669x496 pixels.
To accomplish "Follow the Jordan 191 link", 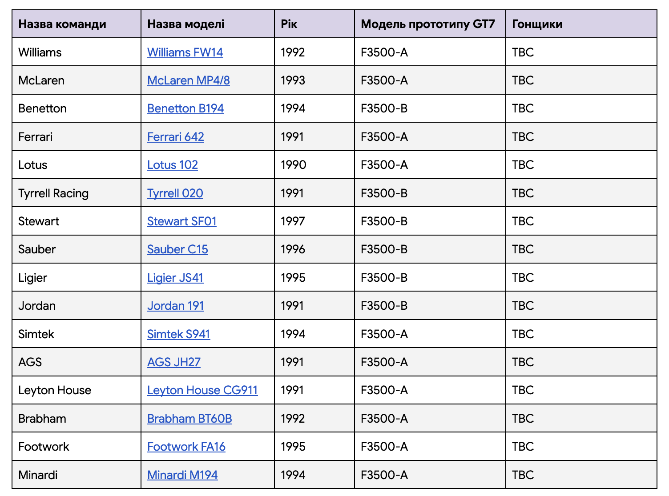I will [176, 306].
